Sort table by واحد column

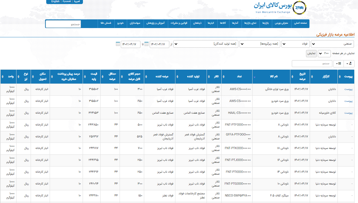click(8, 77)
